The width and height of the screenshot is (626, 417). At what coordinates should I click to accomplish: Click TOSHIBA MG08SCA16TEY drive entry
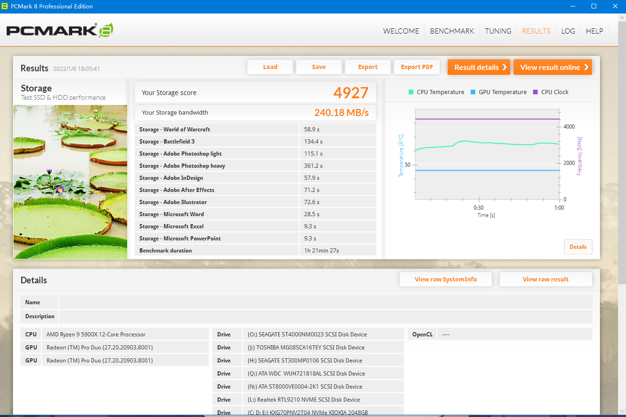click(x=323, y=347)
